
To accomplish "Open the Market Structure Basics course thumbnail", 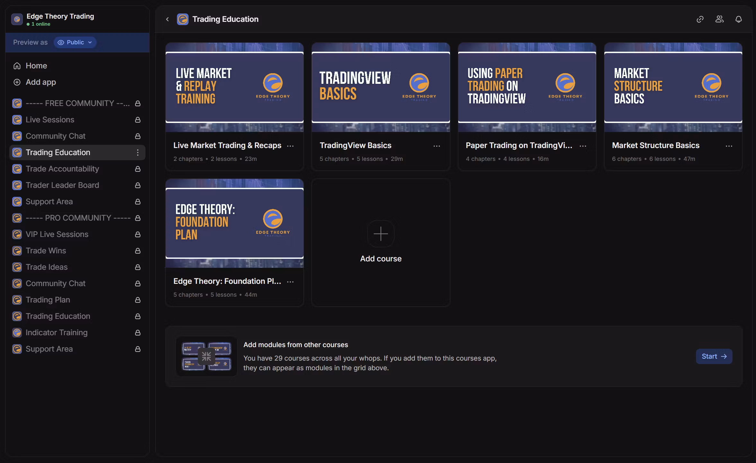I will point(673,87).
